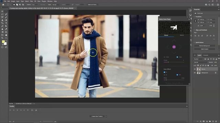Collapse the Quick Actions section
Image resolution: width=220 pixels, height=123 pixels.
pos(194,42)
